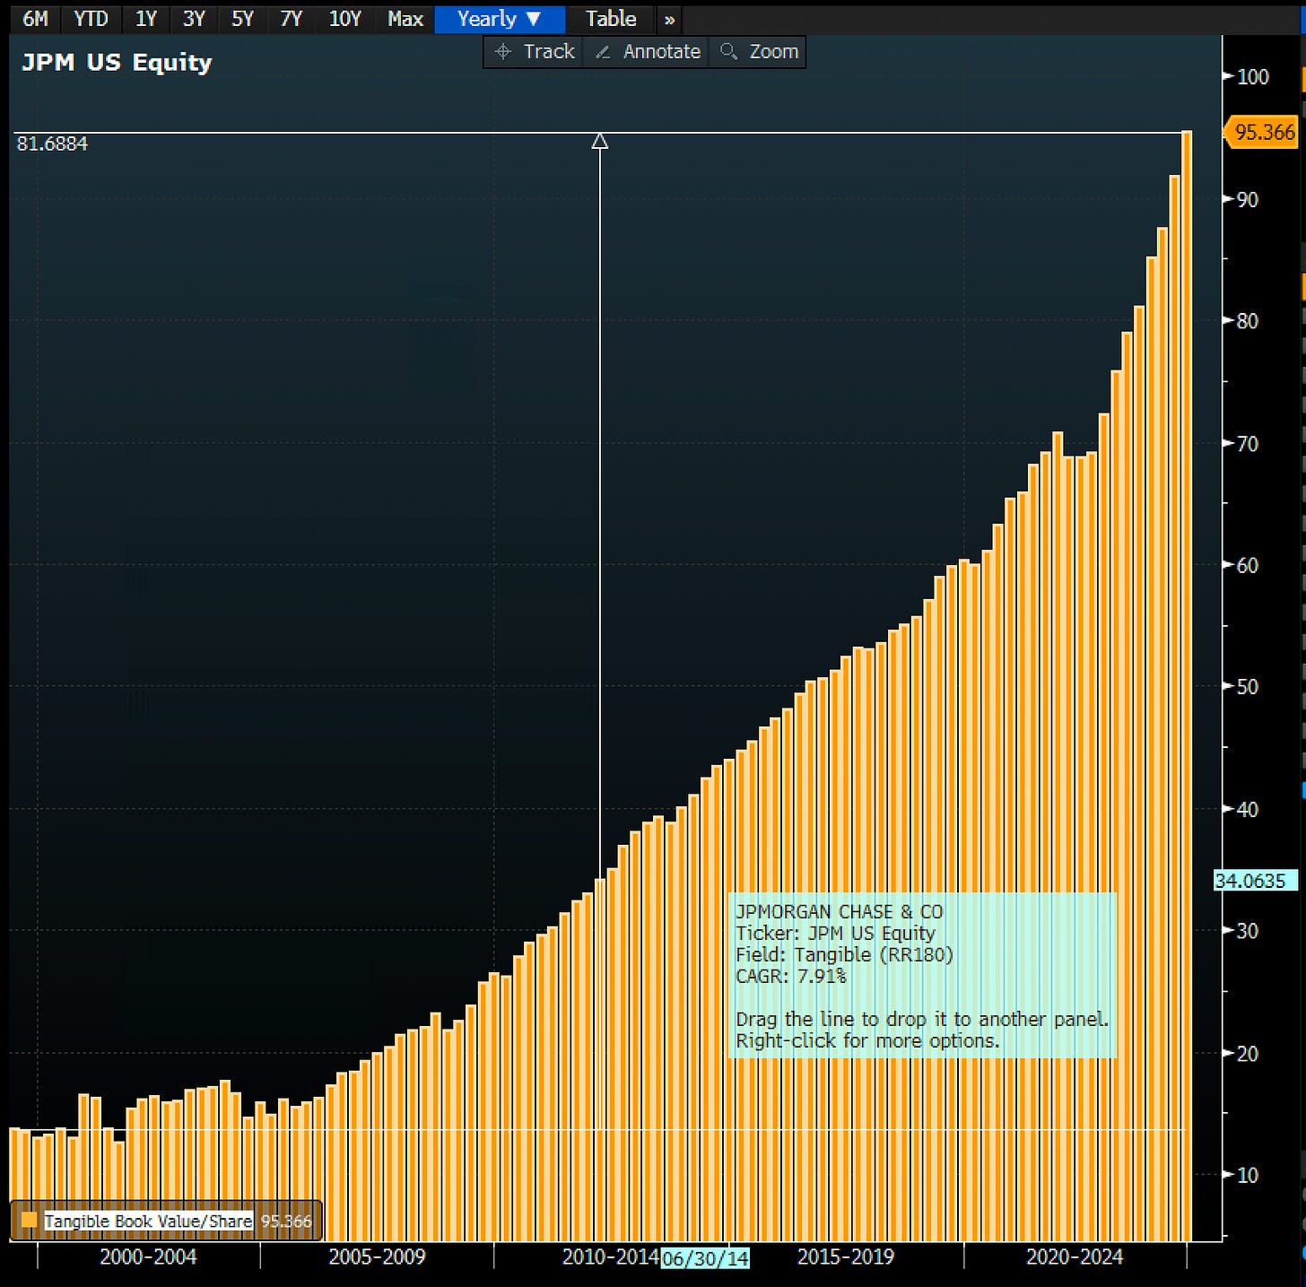This screenshot has width=1306, height=1287.
Task: Choose the 7Y time range
Action: click(291, 19)
